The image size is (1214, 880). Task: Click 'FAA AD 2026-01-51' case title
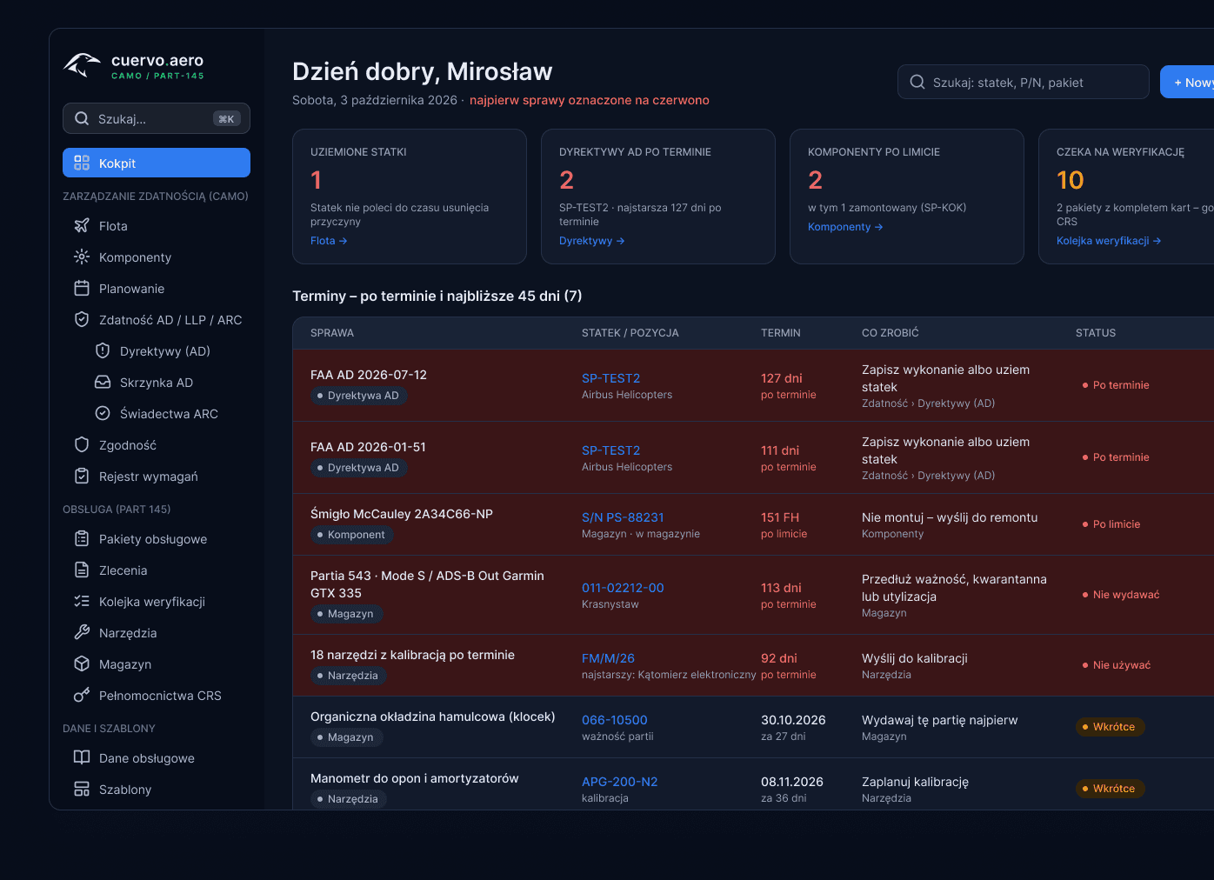click(369, 447)
